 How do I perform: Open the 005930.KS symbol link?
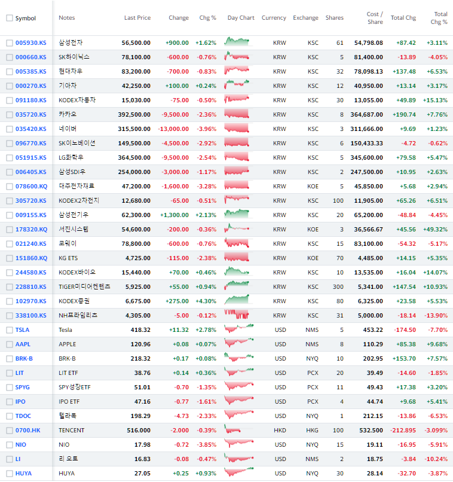pyautogui.click(x=31, y=42)
